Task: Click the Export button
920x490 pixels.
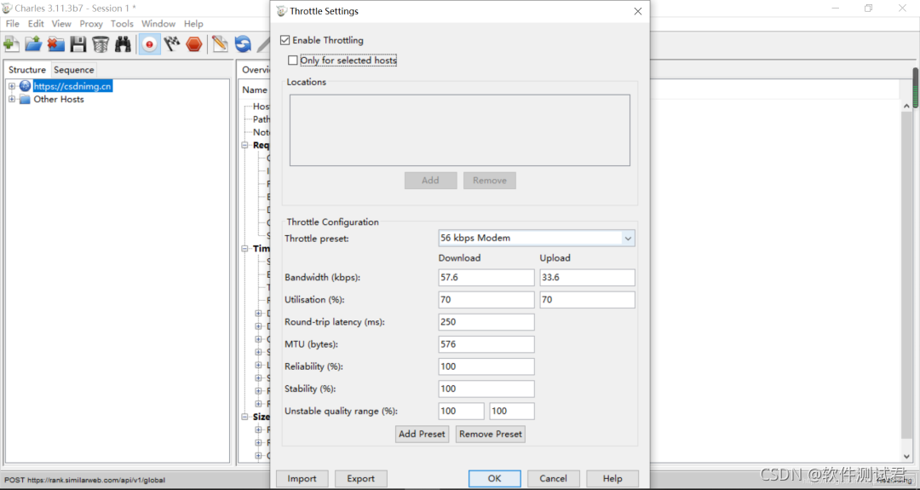Action: (x=361, y=478)
